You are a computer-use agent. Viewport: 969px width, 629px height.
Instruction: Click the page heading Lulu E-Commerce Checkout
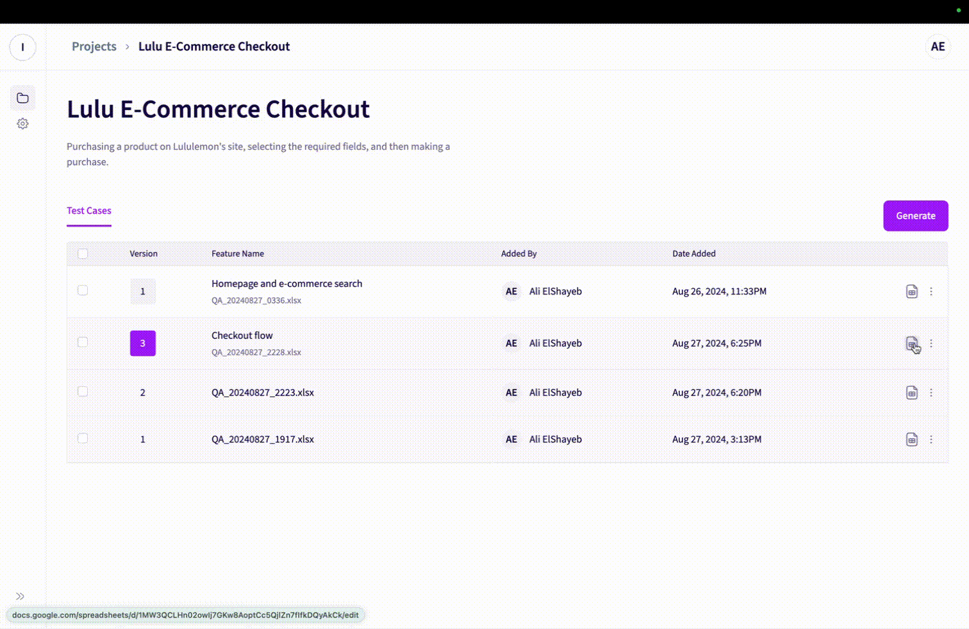click(x=219, y=109)
